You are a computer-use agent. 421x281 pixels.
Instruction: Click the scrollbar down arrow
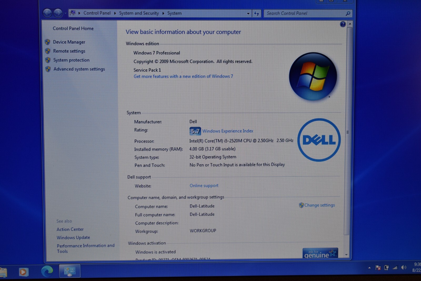pos(347,255)
